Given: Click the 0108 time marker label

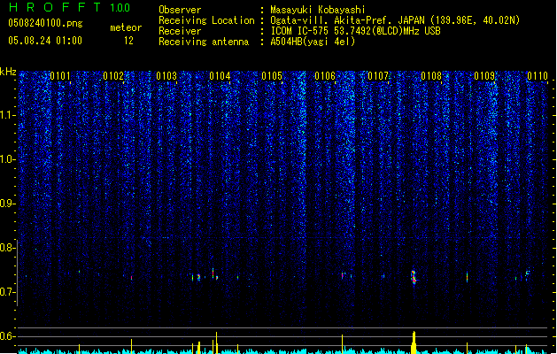Looking at the screenshot, I should click(x=431, y=76).
